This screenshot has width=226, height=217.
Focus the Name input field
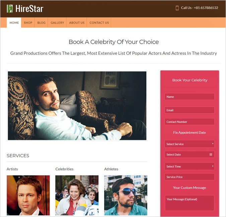pos(190,96)
